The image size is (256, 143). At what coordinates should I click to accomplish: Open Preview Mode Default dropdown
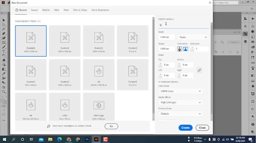click(181, 114)
